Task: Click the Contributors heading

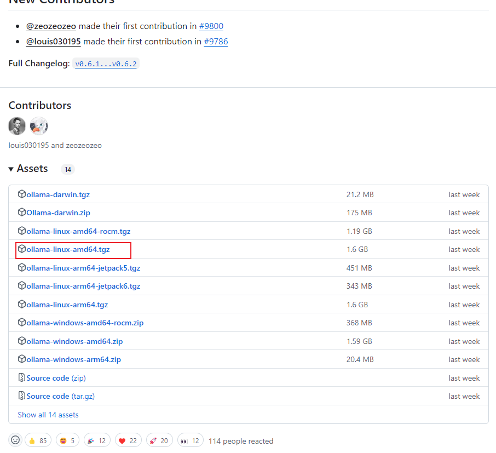Action: 40,105
